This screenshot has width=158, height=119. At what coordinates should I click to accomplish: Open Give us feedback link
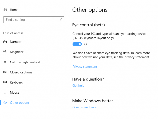(84, 107)
